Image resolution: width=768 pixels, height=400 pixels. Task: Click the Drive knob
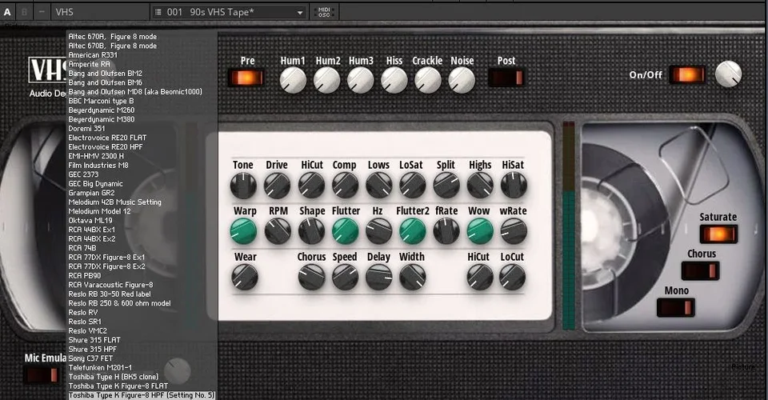point(278,186)
